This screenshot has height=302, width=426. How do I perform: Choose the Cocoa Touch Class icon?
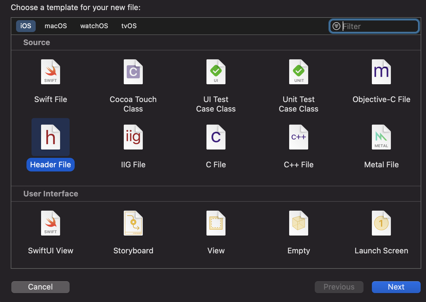point(133,72)
